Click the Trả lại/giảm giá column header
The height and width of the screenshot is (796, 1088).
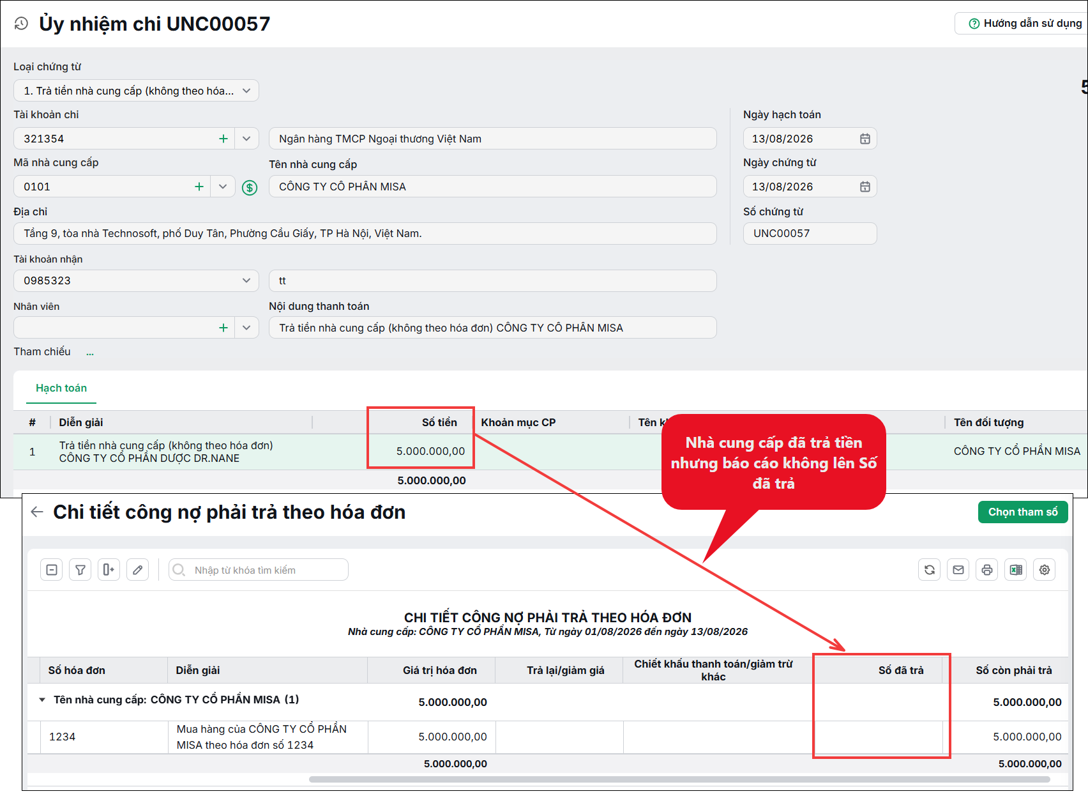pyautogui.click(x=566, y=670)
